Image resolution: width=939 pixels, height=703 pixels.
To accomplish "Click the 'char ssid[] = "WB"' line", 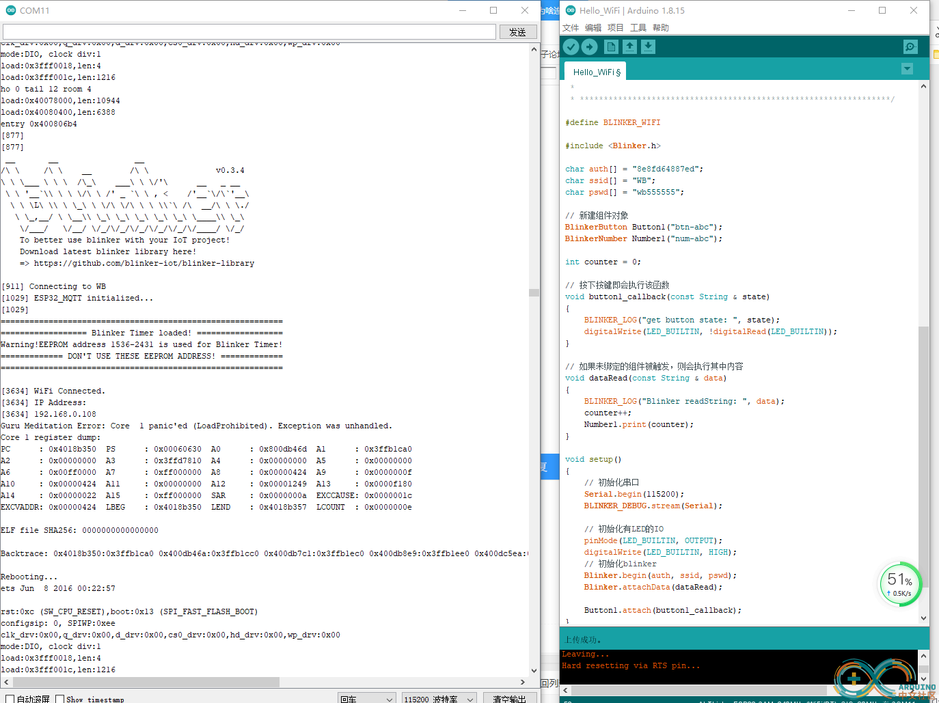I will 610,180.
